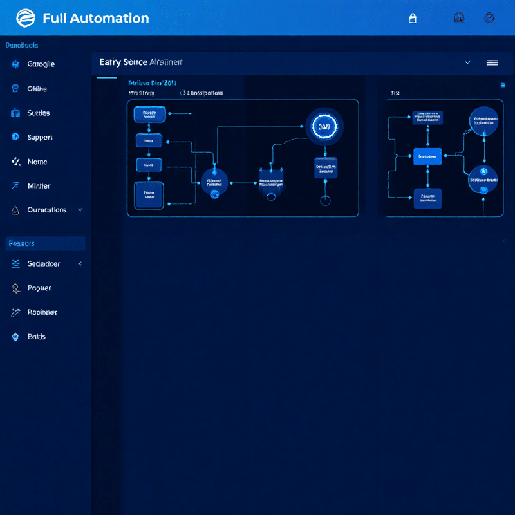Open the Nome sidebar item
This screenshot has height=515, width=515.
point(37,162)
